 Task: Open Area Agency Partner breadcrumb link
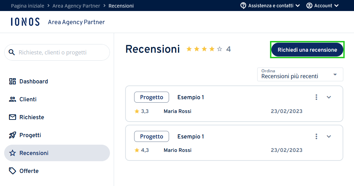(x=76, y=6)
